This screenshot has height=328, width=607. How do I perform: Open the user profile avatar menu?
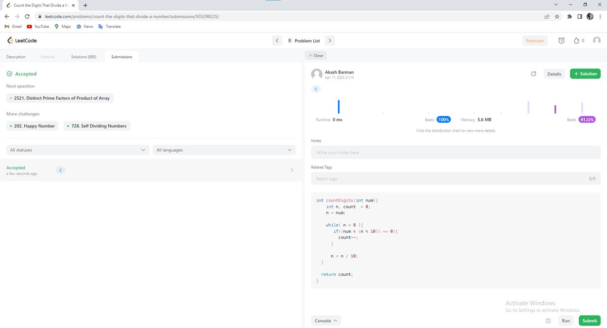597,40
